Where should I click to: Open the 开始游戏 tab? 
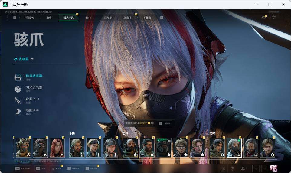[x=29, y=18]
